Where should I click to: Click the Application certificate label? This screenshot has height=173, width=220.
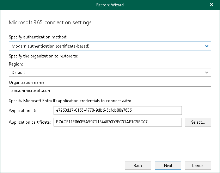point(30,122)
